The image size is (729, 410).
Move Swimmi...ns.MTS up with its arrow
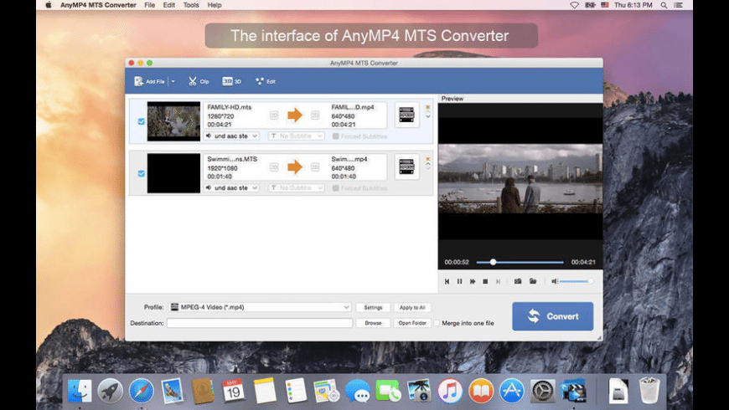pyautogui.click(x=427, y=163)
